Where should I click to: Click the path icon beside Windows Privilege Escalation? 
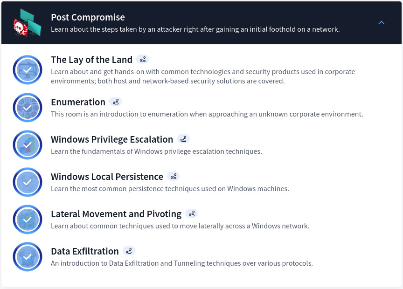point(183,139)
